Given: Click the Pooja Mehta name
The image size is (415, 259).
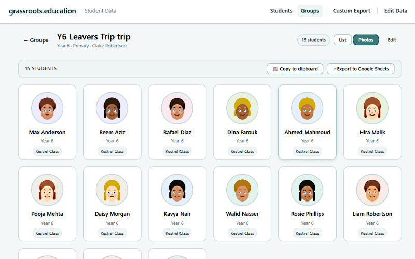Looking at the screenshot, I should click(47, 214).
